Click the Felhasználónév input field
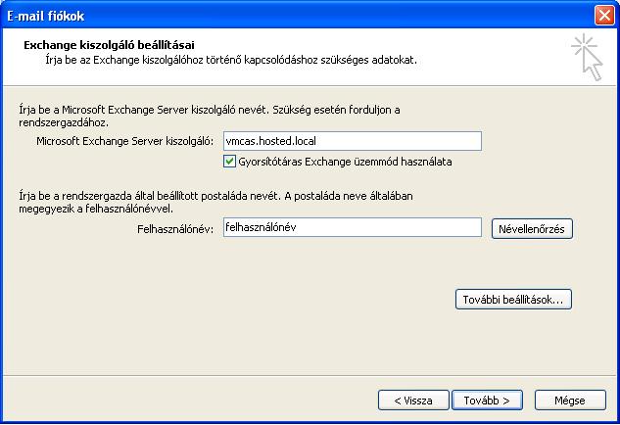Screen dimensions: 620x425 click(353, 227)
